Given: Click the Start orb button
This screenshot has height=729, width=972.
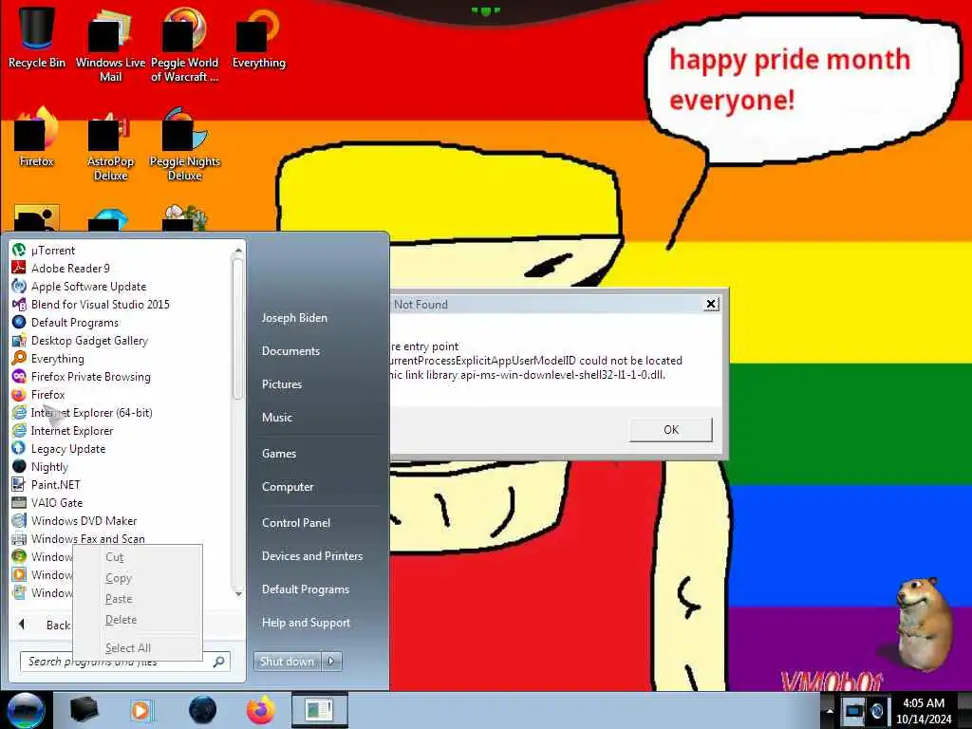Looking at the screenshot, I should (x=26, y=710).
